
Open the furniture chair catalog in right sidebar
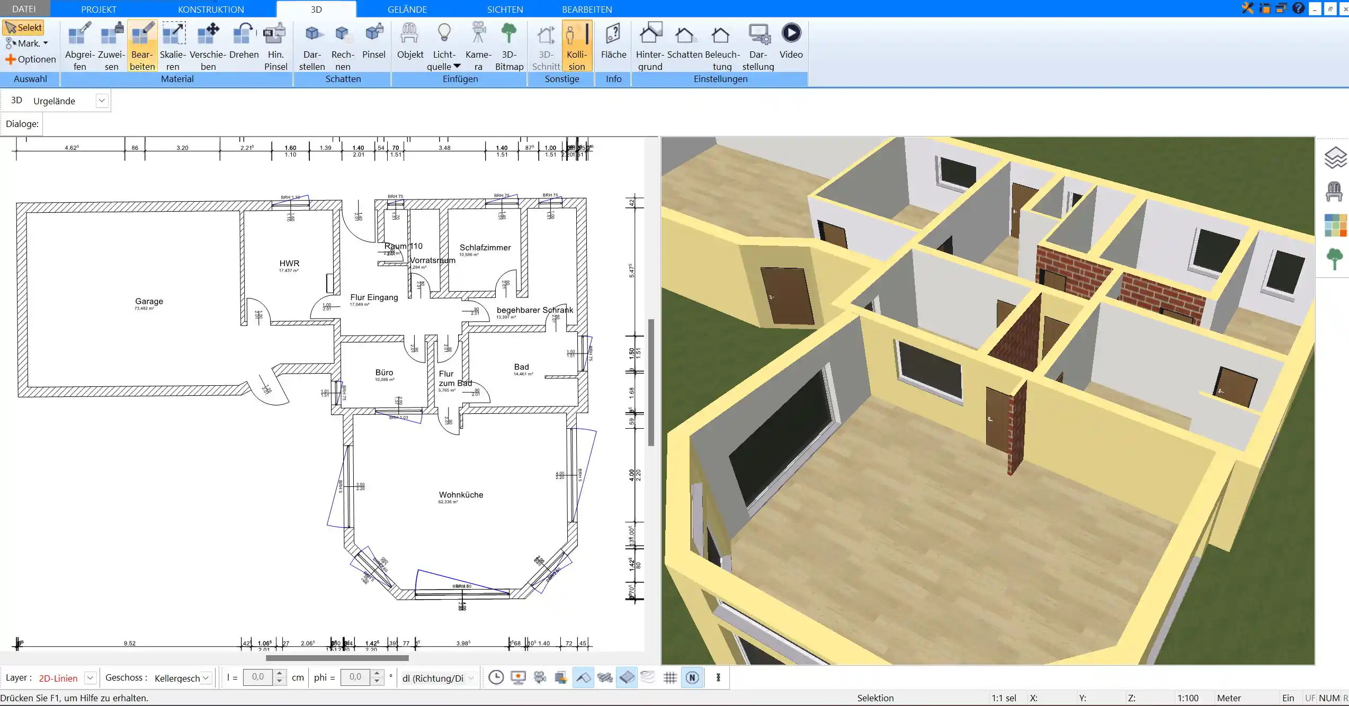(x=1334, y=191)
